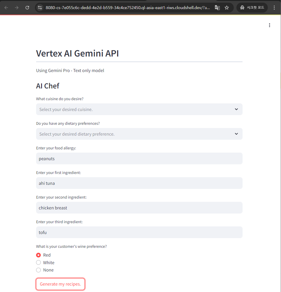Screen dimensions: 281x292
Task: Click the 'Enter your first ingredient:' label
Action: click(59, 173)
